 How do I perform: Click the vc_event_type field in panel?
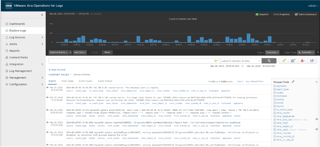coord(284,110)
